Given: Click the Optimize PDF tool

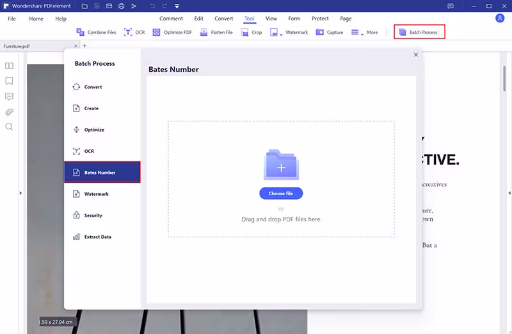Looking at the screenshot, I should 172,33.
